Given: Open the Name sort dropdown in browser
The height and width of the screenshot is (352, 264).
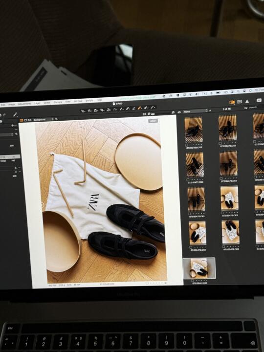Looking at the screenshot, I should (x=195, y=111).
